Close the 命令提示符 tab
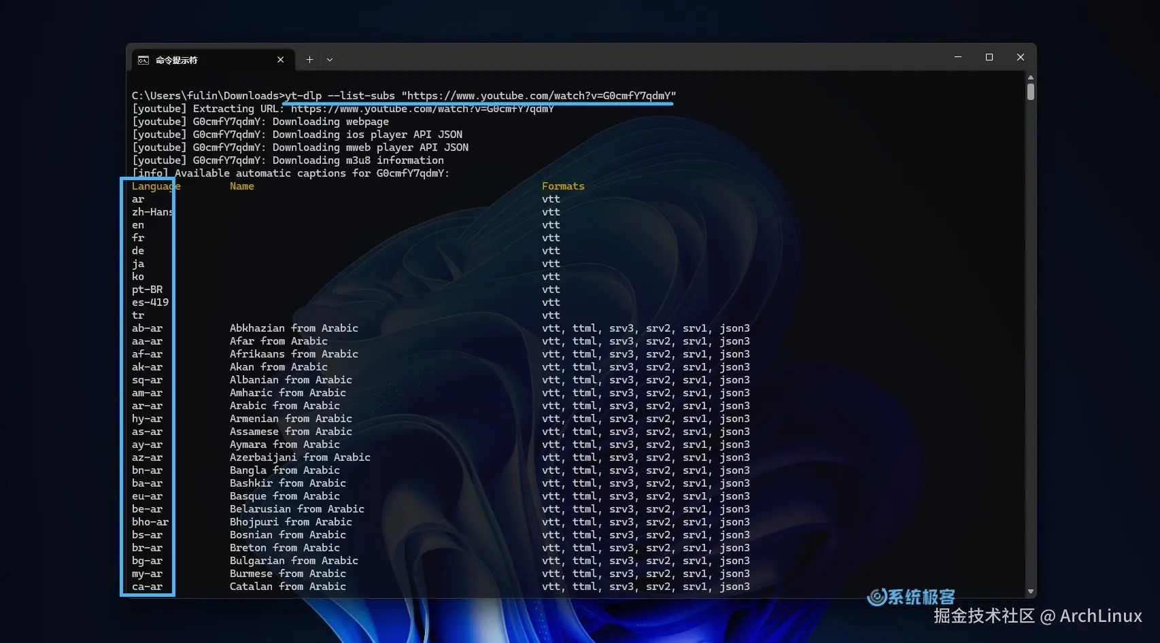This screenshot has width=1160, height=643. pos(280,60)
